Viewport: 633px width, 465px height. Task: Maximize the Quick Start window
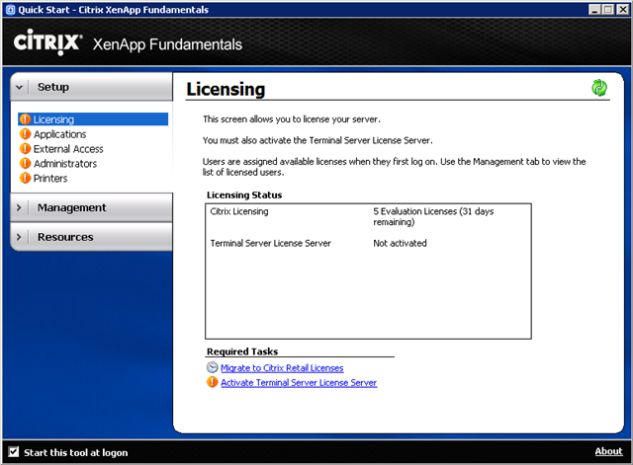click(x=607, y=10)
